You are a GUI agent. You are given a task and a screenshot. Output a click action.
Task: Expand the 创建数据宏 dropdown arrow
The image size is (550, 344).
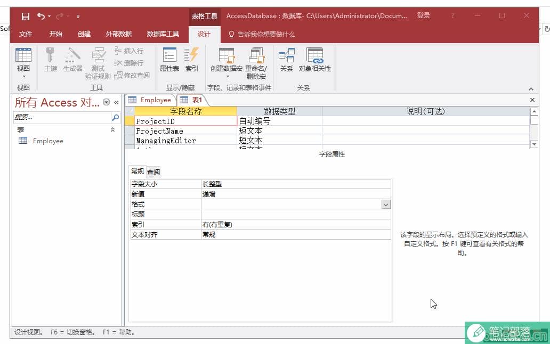pos(227,76)
